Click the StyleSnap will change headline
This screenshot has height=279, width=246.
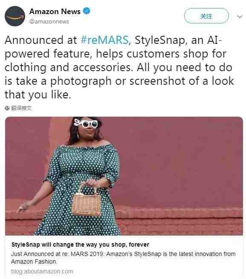[80, 244]
